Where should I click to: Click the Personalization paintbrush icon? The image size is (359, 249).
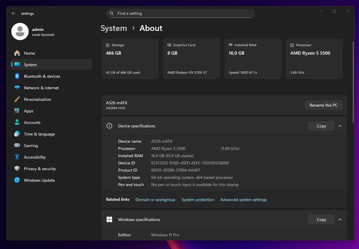[x=17, y=100]
